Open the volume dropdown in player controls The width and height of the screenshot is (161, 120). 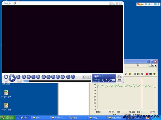(89, 77)
